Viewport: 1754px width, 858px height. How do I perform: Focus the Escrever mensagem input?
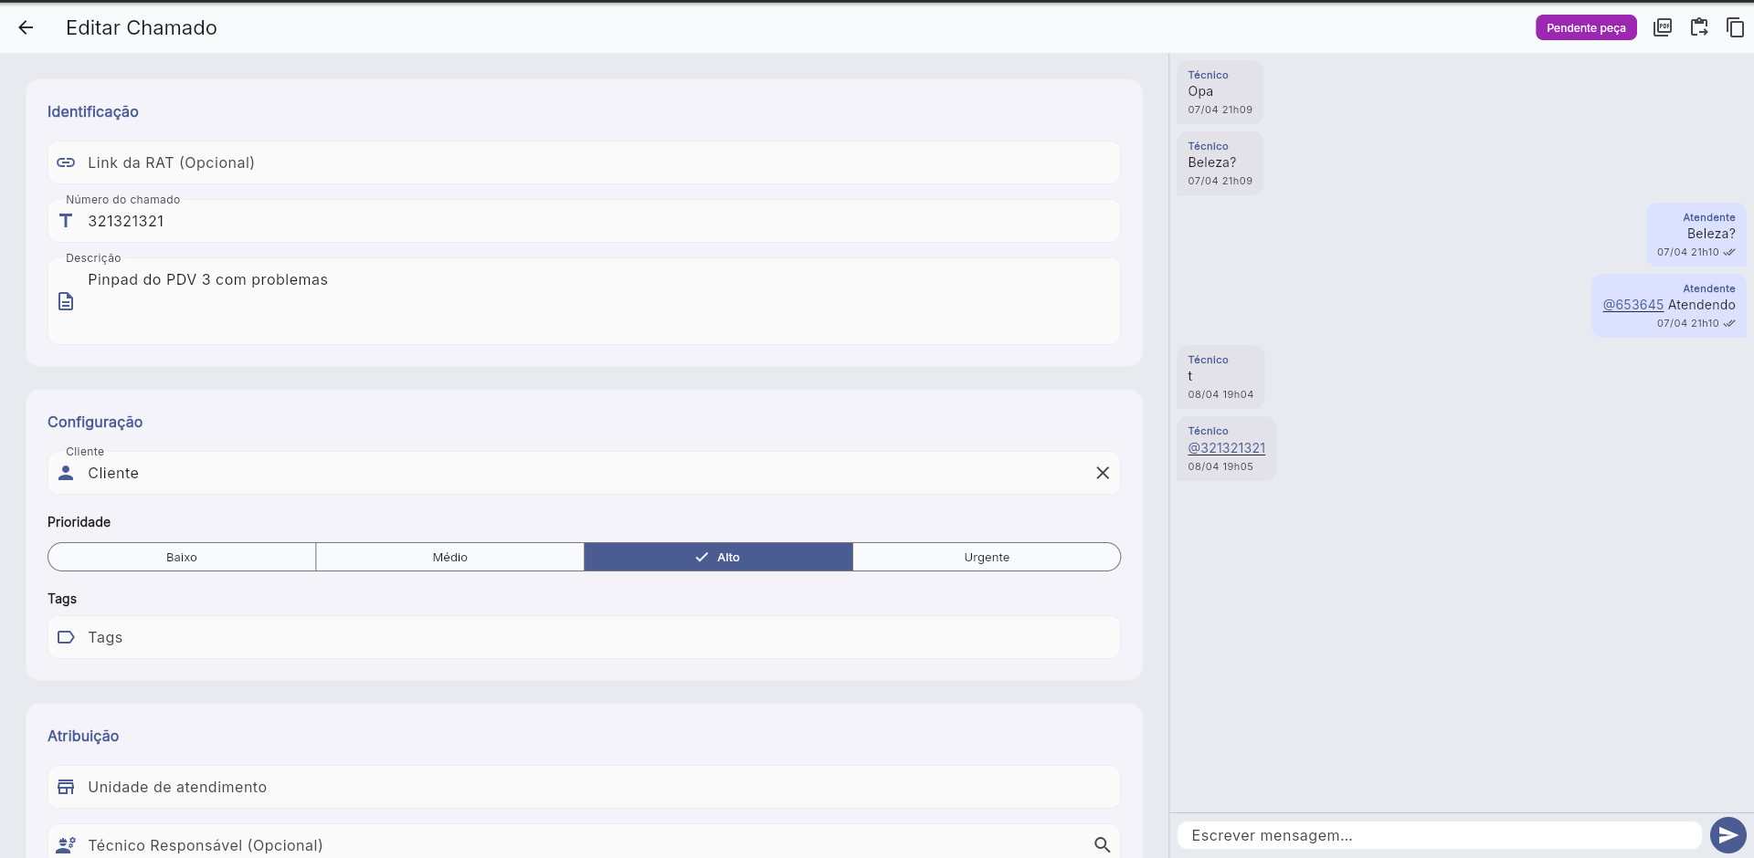pyautogui.click(x=1439, y=835)
